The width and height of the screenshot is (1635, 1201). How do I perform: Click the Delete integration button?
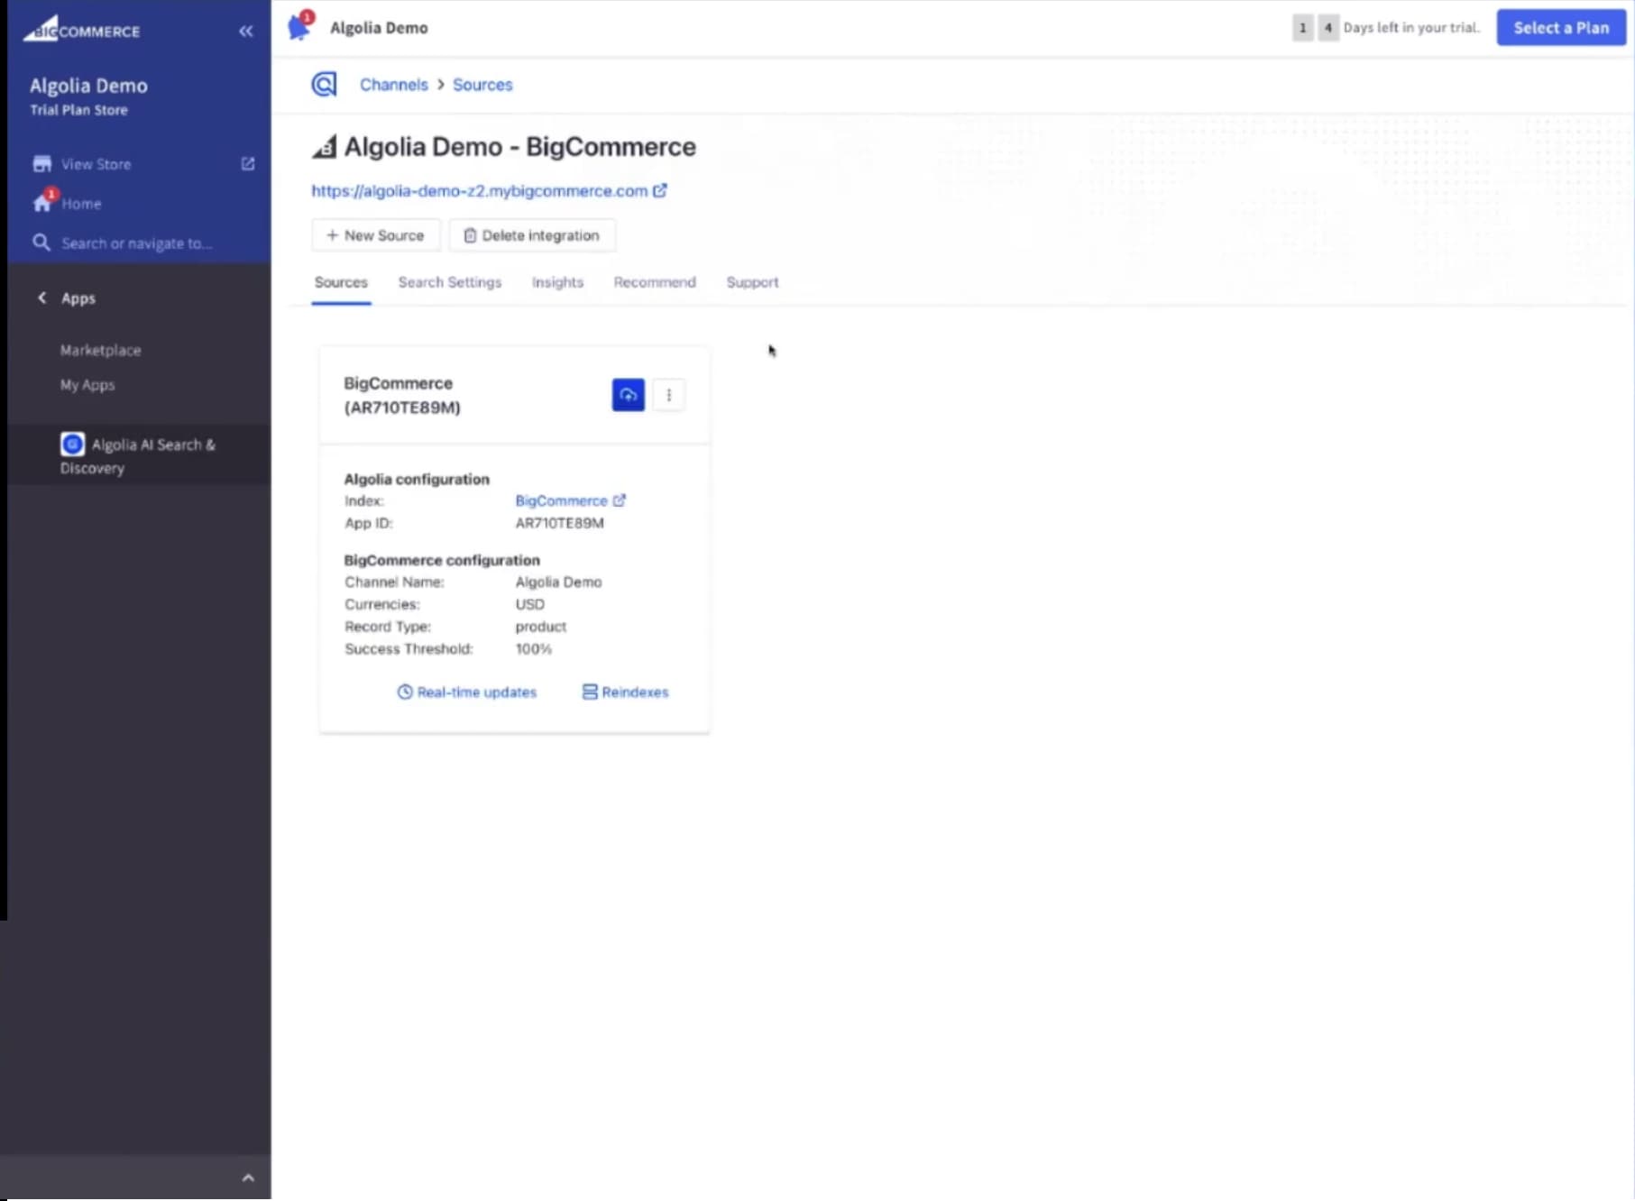[532, 235]
